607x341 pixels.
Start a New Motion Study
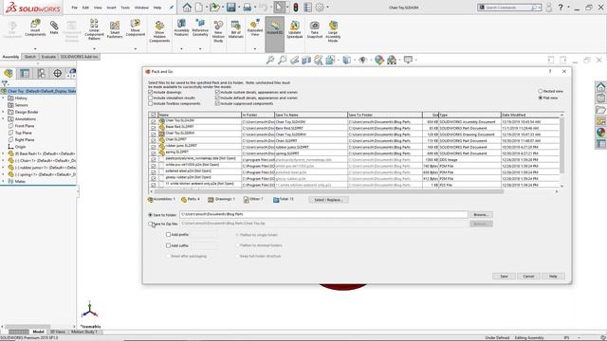tap(218, 31)
